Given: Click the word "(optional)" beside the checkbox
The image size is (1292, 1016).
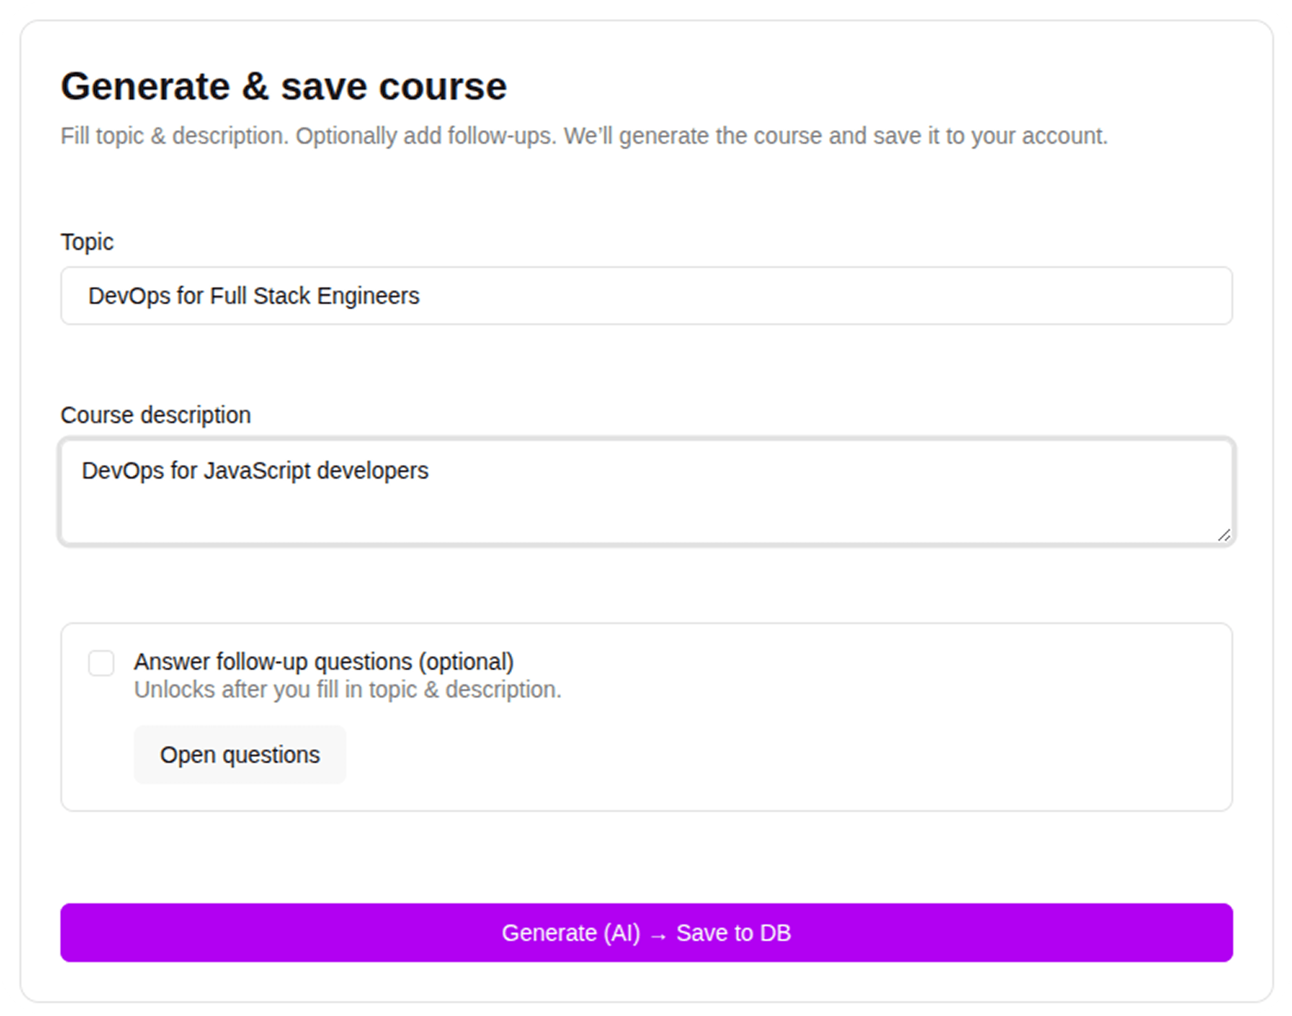Looking at the screenshot, I should pos(466,662).
